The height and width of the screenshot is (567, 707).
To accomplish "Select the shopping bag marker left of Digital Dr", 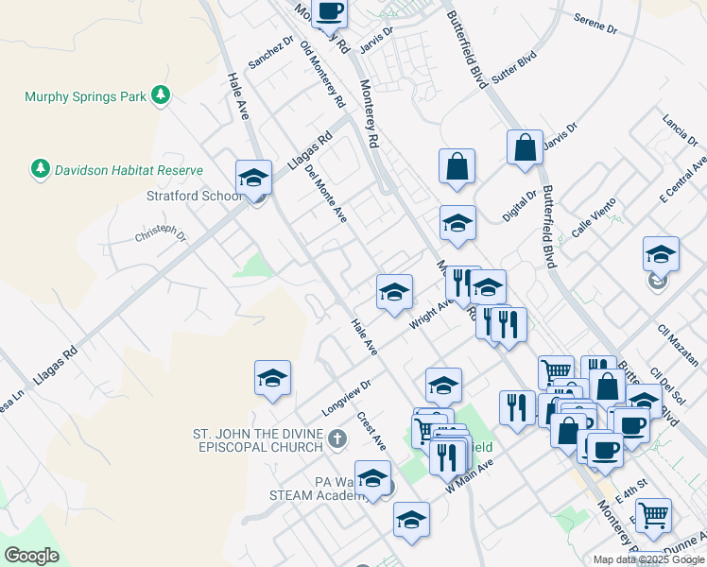I will (457, 166).
